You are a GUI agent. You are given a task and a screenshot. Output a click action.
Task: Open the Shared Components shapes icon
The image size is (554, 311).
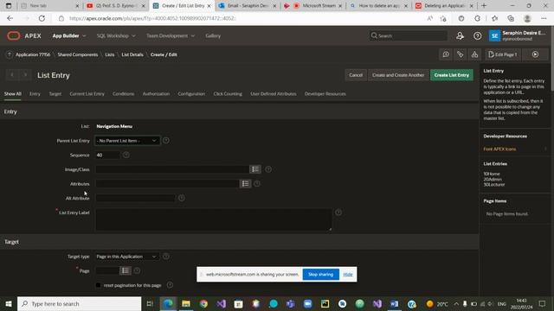click(474, 54)
